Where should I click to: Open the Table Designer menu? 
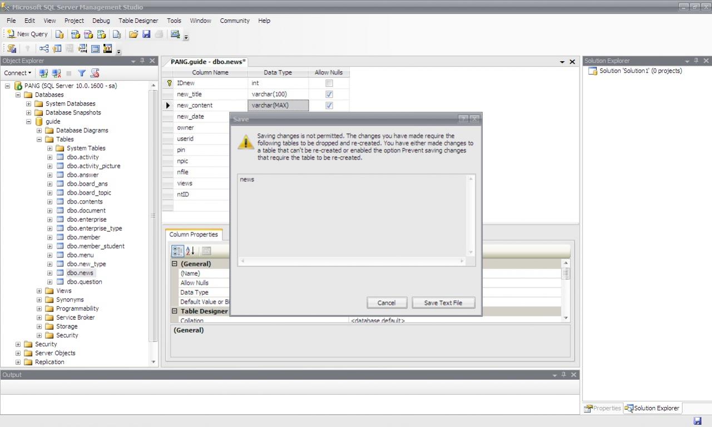pos(138,21)
